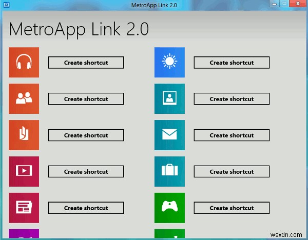Create shortcut for the Weather app
Image resolution: width=308 pixels, height=240 pixels.
pos(232,63)
